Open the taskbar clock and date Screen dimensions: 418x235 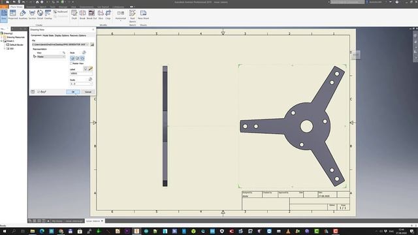coord(401,231)
